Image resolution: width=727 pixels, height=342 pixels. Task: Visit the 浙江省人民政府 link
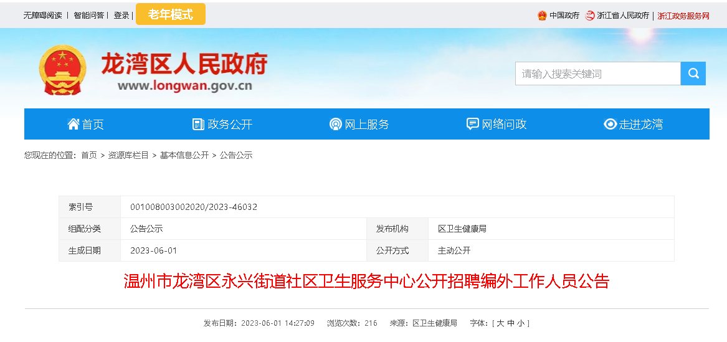[623, 16]
